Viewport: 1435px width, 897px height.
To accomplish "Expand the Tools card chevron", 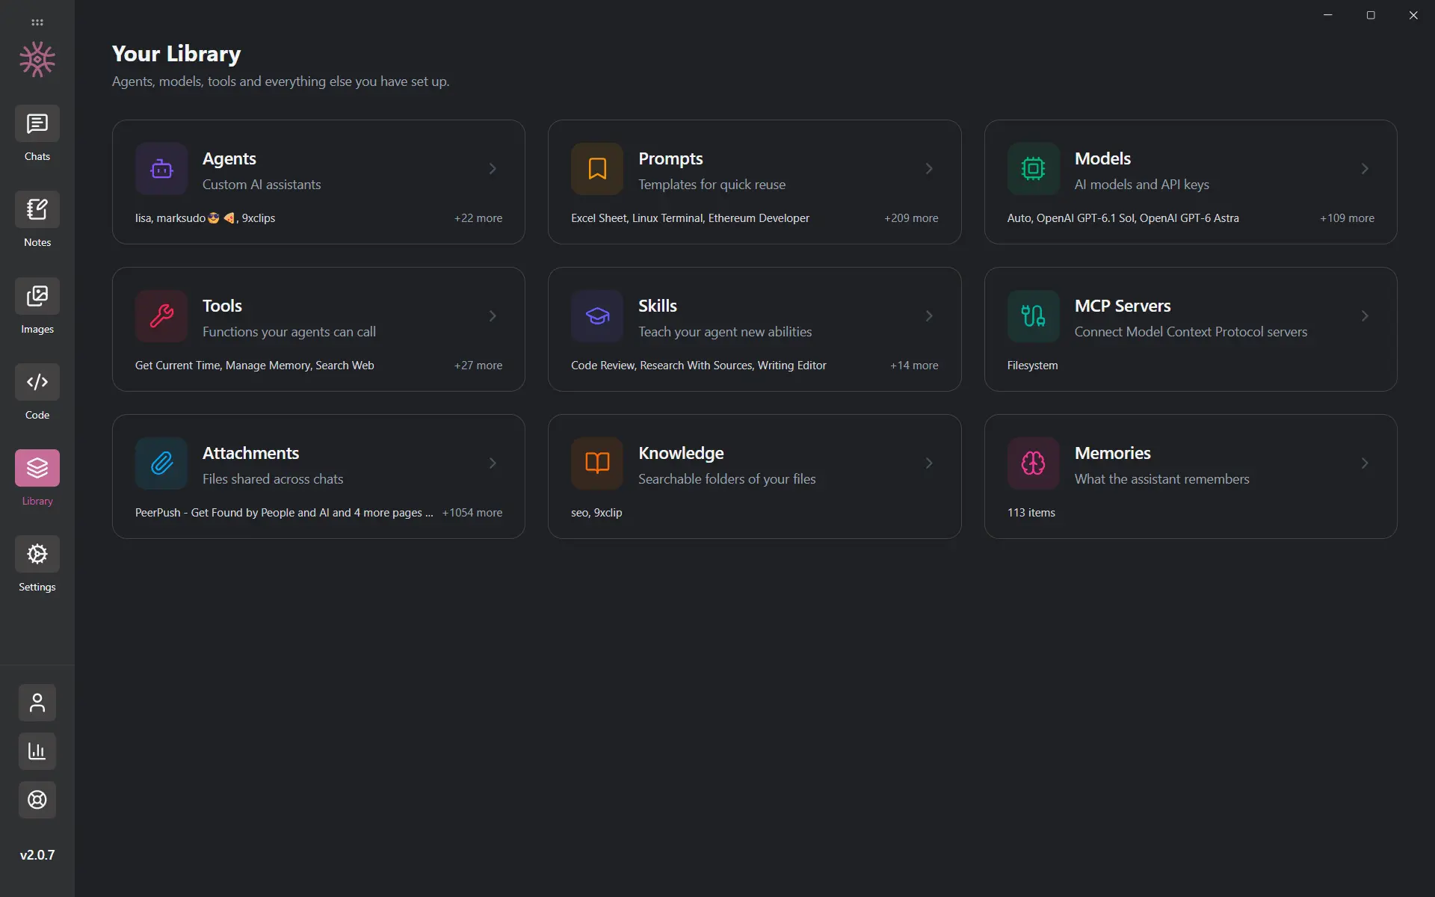I will point(493,316).
